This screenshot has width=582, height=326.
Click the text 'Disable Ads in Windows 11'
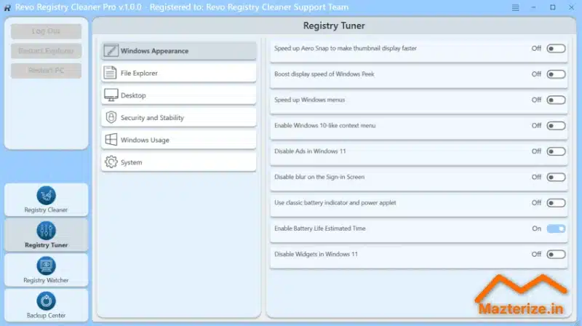pyautogui.click(x=310, y=151)
